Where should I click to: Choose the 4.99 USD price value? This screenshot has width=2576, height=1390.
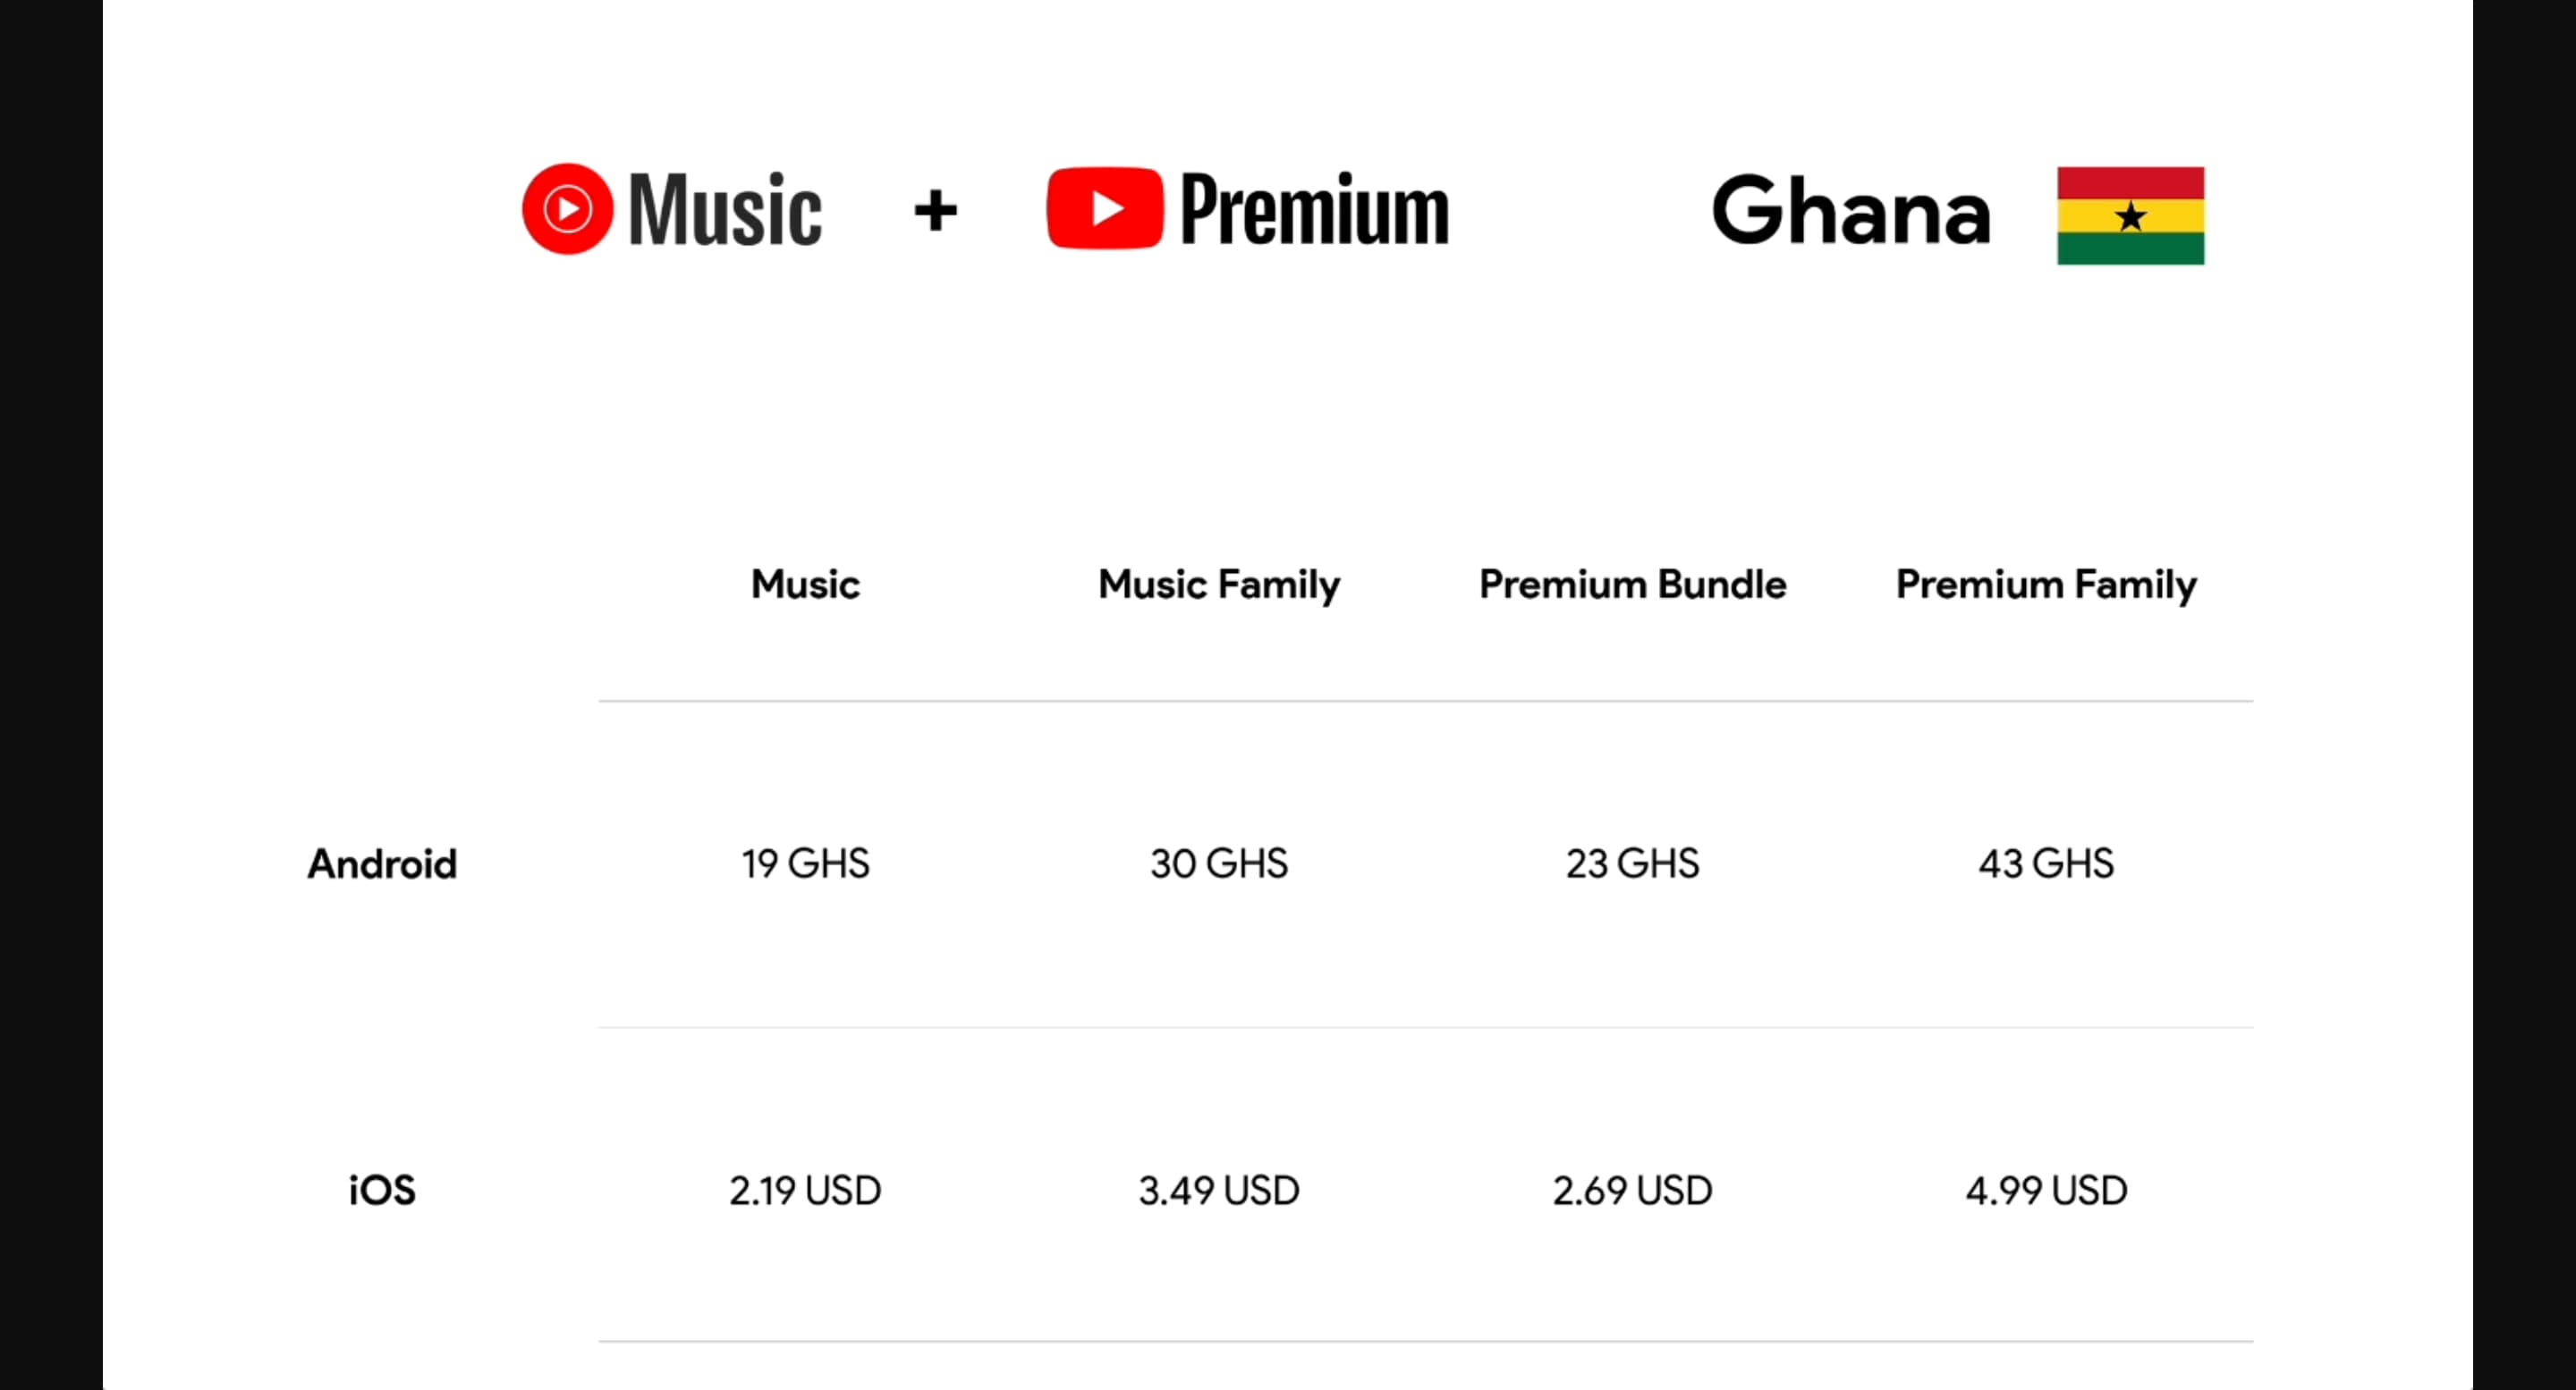(x=2046, y=1190)
